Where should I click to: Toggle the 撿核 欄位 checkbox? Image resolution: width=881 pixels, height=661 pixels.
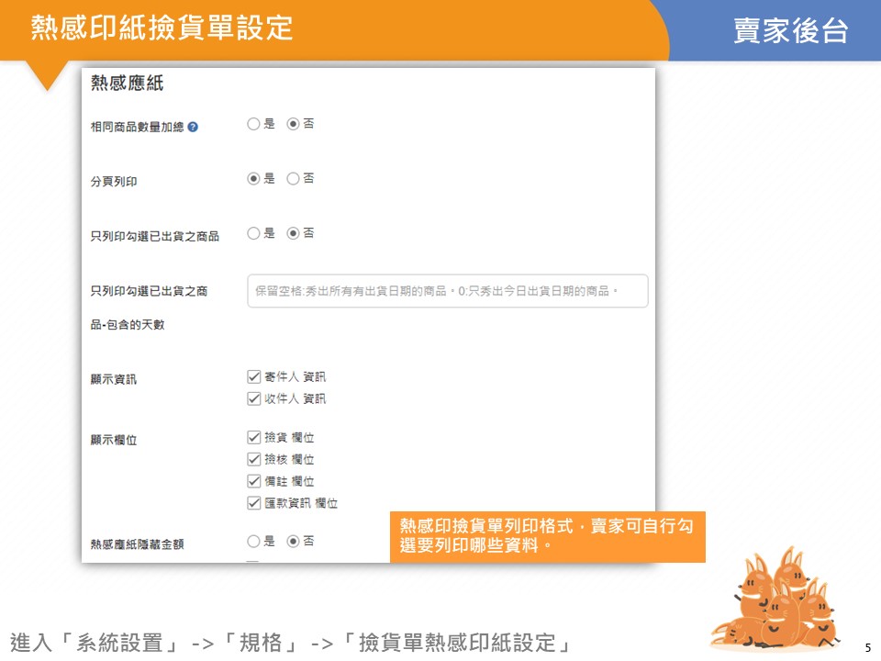pos(255,459)
